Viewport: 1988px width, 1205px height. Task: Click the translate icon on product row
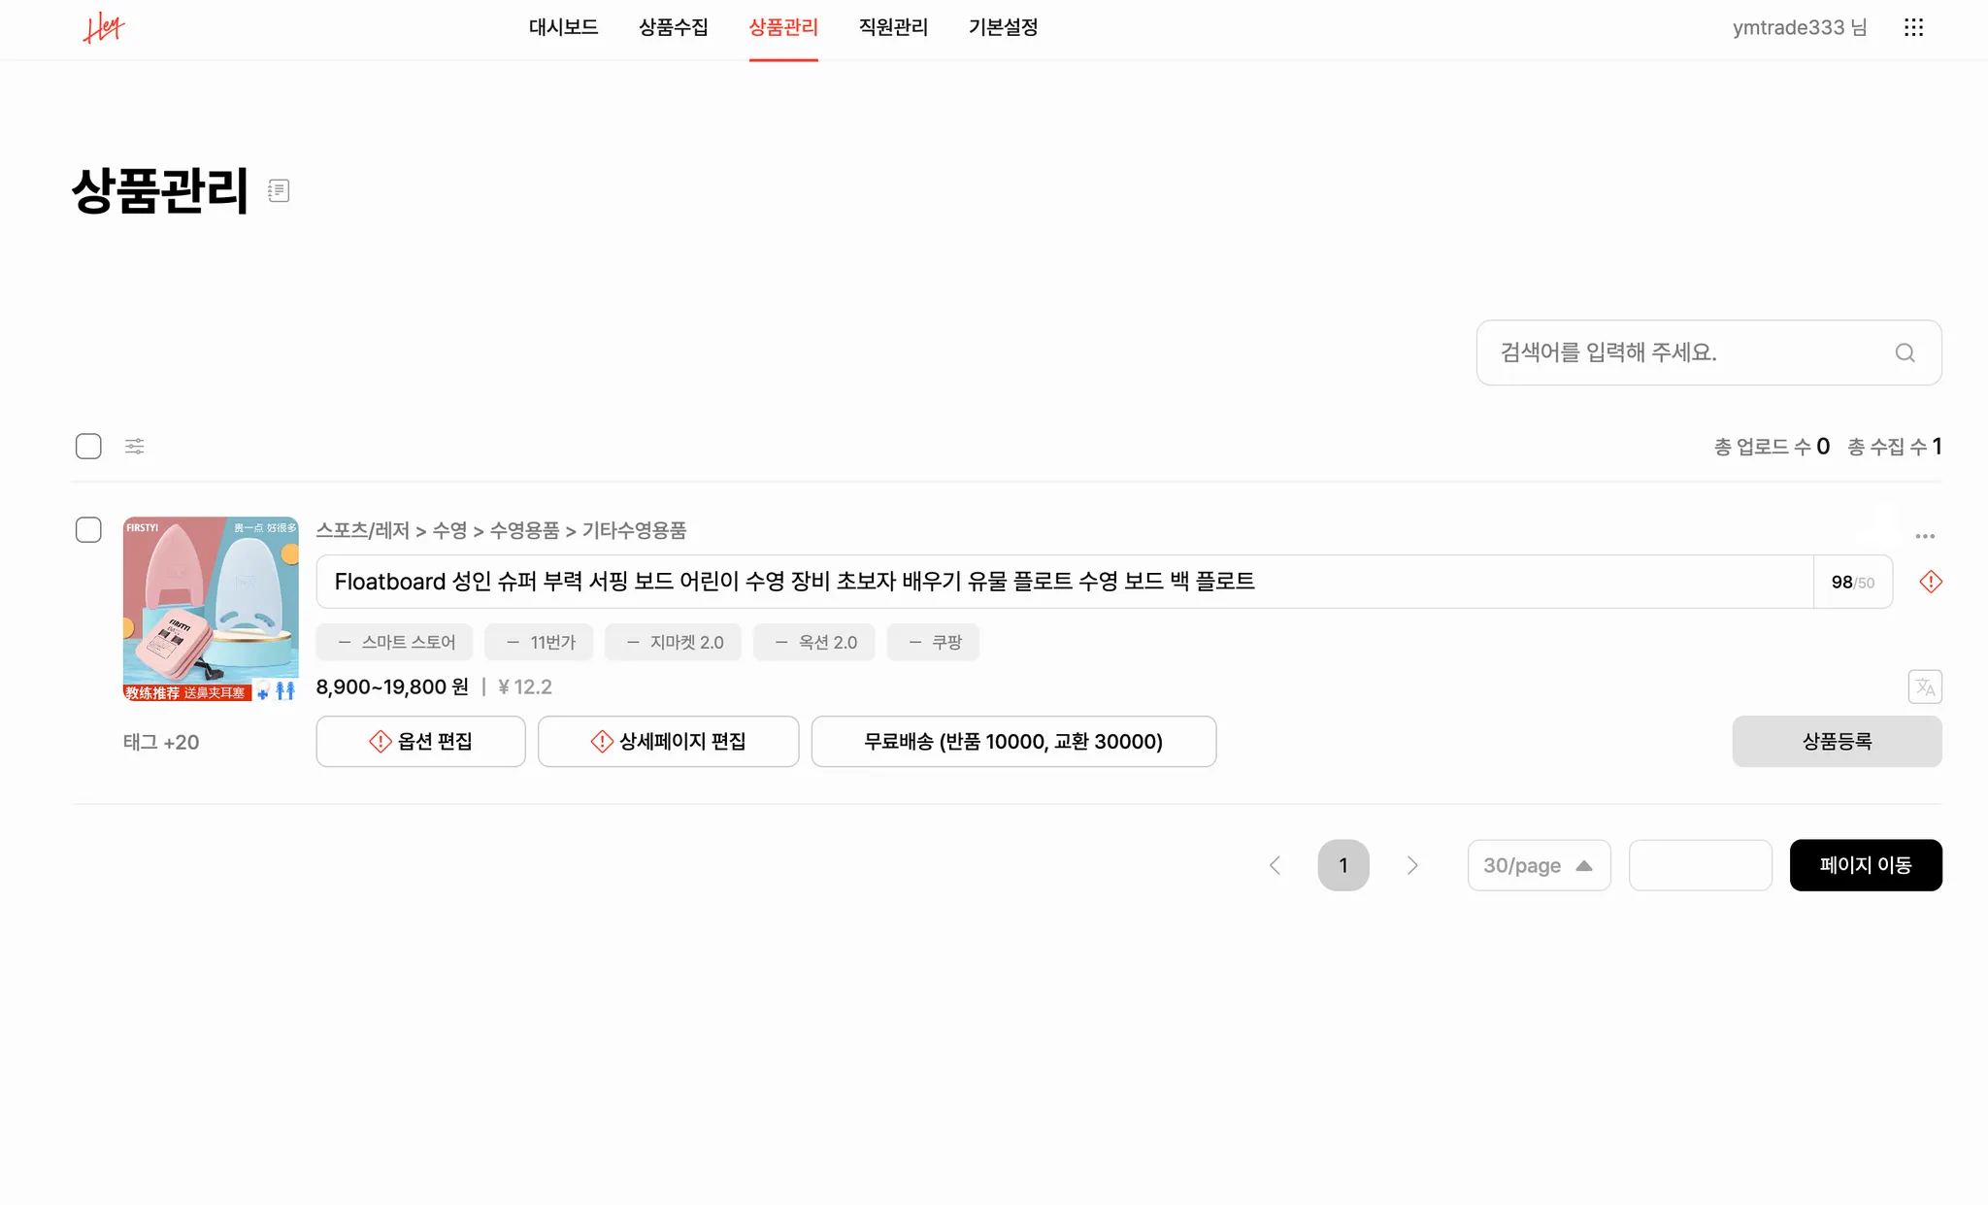tap(1924, 686)
